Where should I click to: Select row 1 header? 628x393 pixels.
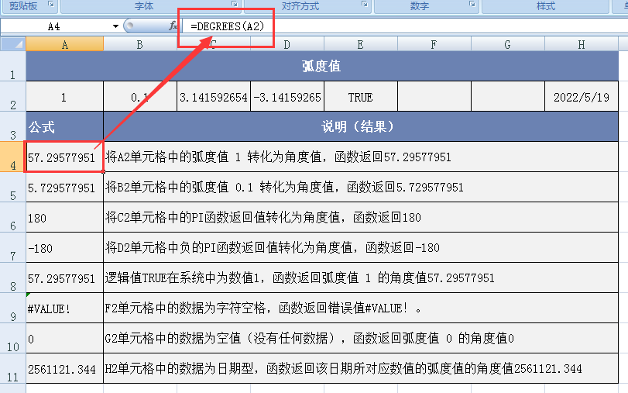13,66
